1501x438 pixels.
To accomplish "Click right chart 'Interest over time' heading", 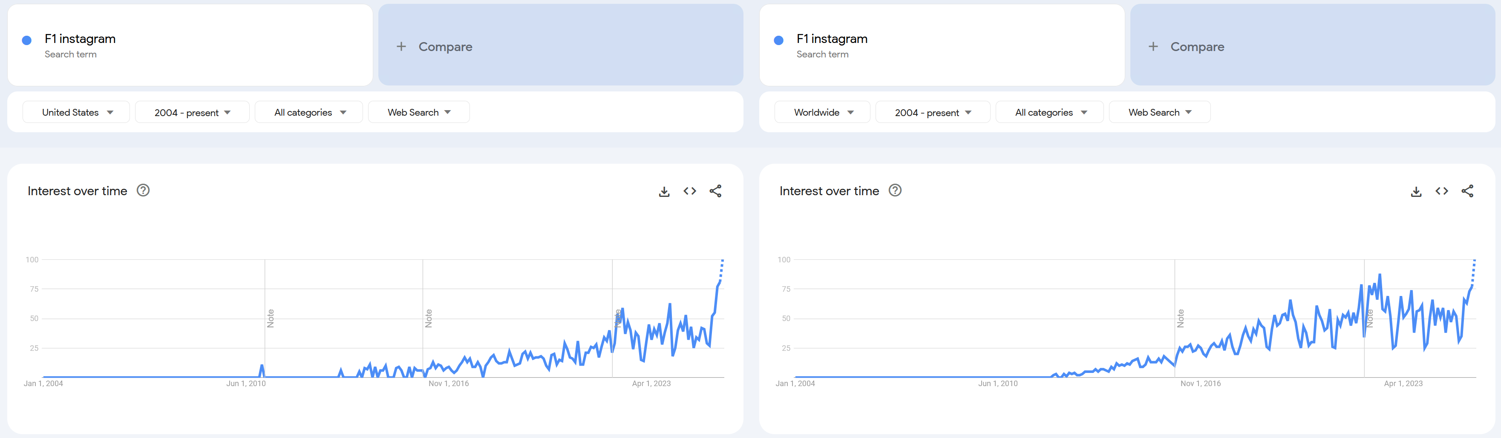I will (829, 191).
